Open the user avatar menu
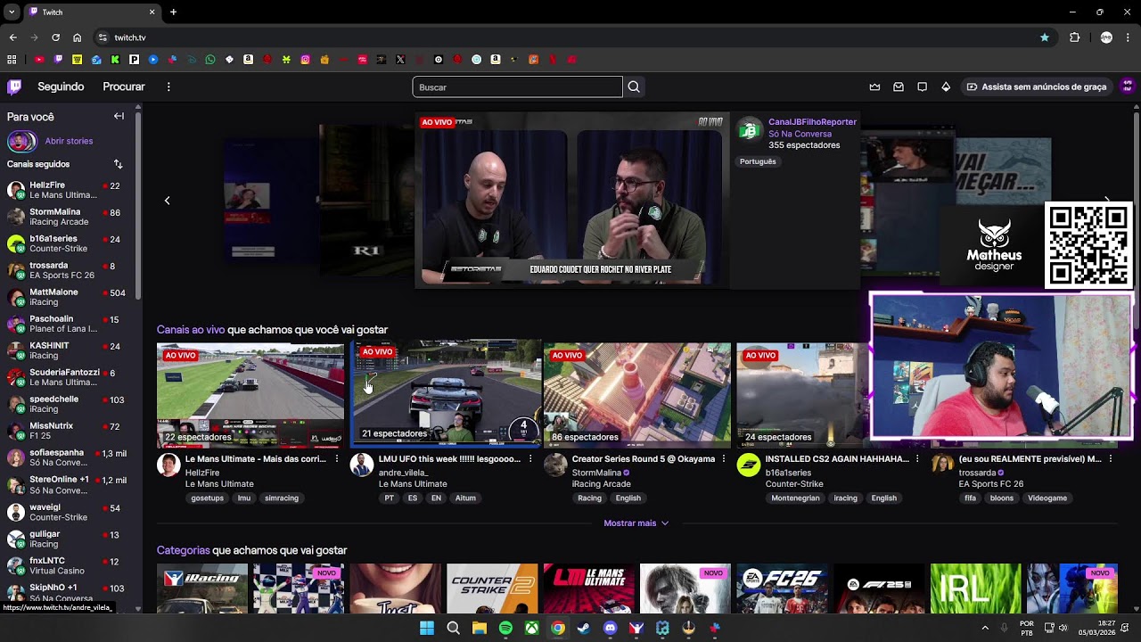Image resolution: width=1141 pixels, height=642 pixels. (1128, 86)
